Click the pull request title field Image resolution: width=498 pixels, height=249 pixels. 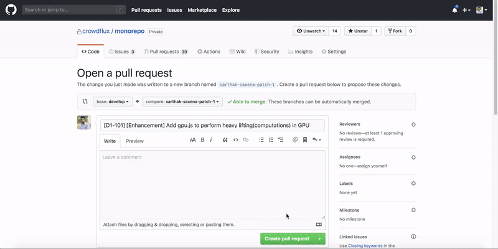click(212, 125)
